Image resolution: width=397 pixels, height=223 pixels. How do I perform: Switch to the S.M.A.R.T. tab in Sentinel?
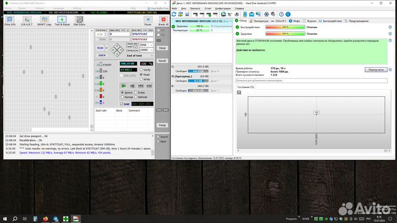(x=279, y=21)
